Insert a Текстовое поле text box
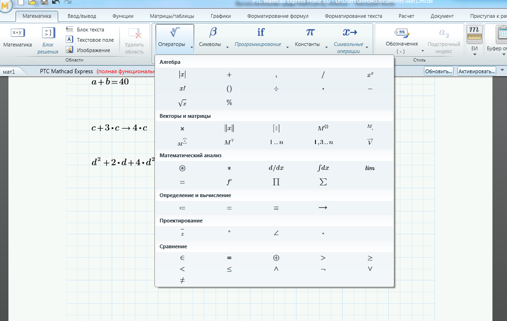 (90, 40)
